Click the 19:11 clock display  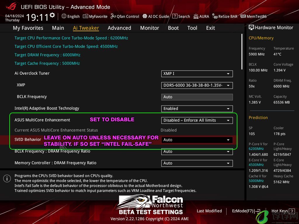37,17
